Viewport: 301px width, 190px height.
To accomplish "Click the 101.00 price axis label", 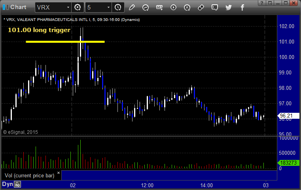I will coord(287,42).
